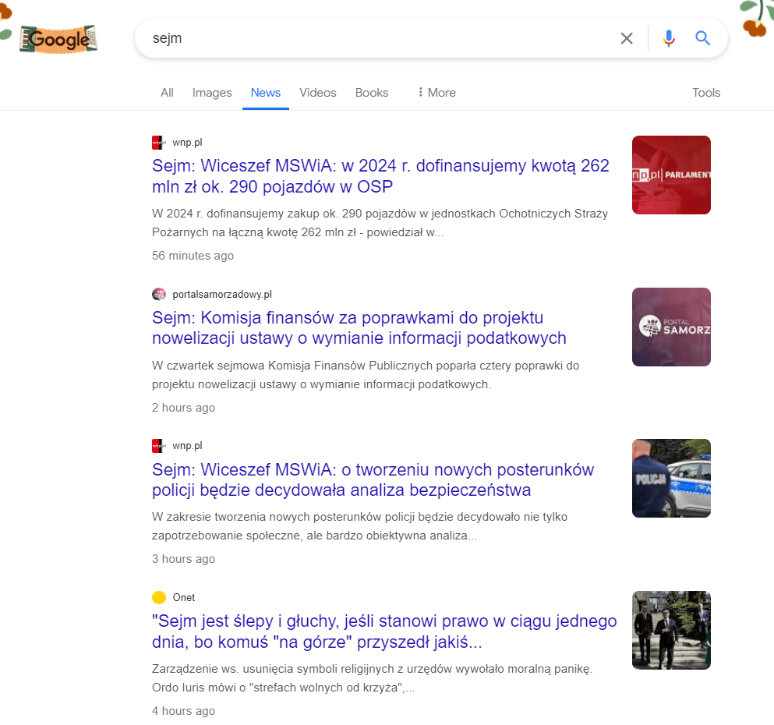This screenshot has height=725, width=774.
Task: Click the wnp.pl favicon next to the first result
Action: (157, 142)
